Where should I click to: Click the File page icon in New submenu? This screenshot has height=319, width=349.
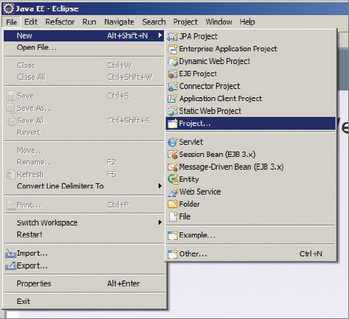[x=173, y=216]
